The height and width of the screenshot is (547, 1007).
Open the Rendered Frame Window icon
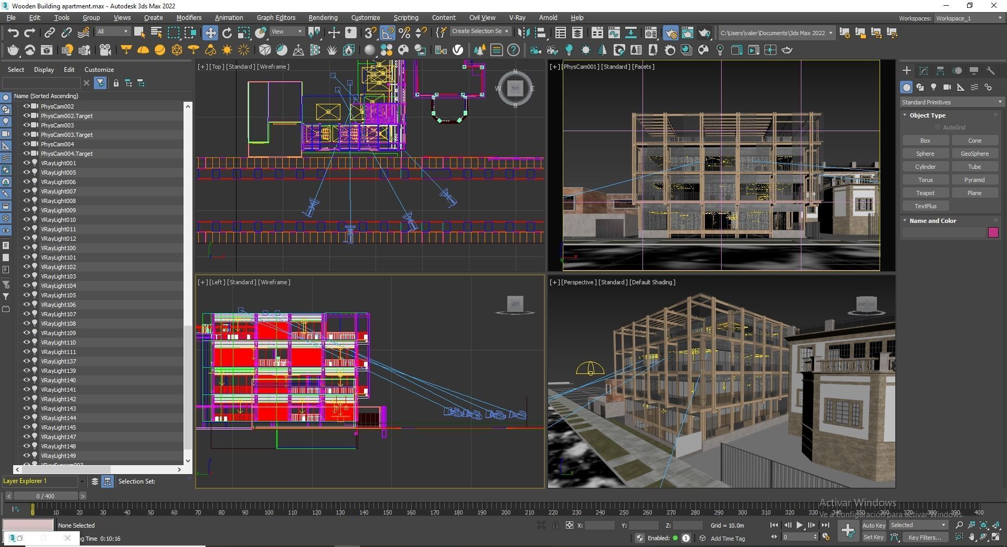(x=688, y=33)
